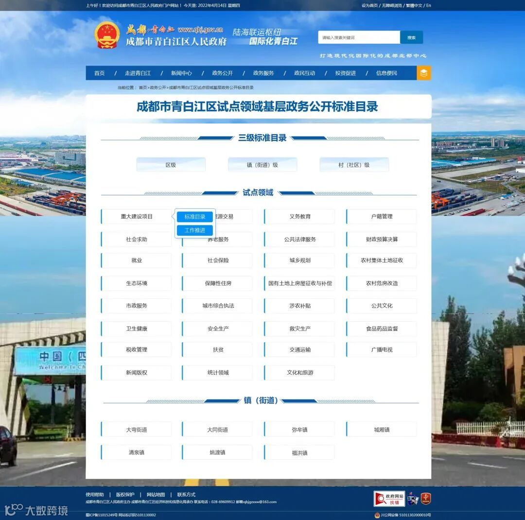Open the 城乡规划 field
This screenshot has width=525, height=520.
(299, 260)
